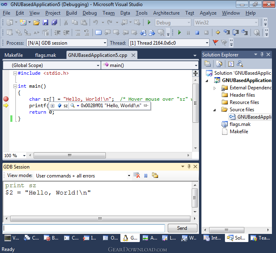
Task: Pin the sz data tip
Action: tap(146, 106)
